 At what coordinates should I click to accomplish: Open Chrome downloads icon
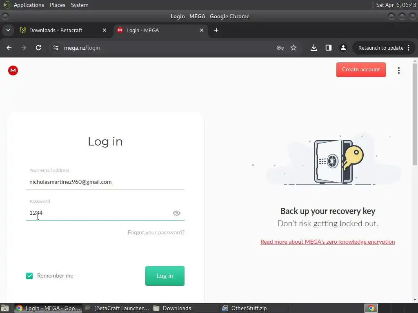pyautogui.click(x=314, y=48)
